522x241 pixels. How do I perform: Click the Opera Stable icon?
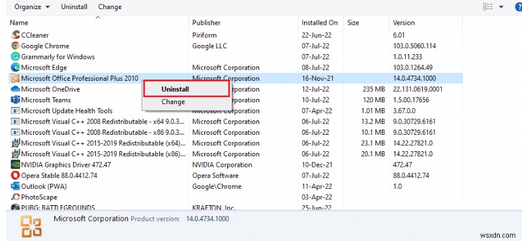[15, 175]
